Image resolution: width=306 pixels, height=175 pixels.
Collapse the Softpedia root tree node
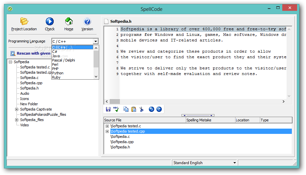10,62
